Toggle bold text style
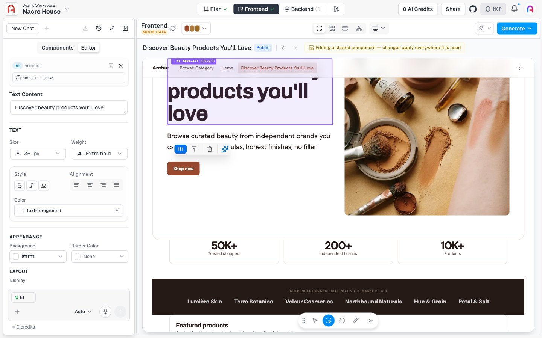Image resolution: width=542 pixels, height=338 pixels. click(20, 186)
